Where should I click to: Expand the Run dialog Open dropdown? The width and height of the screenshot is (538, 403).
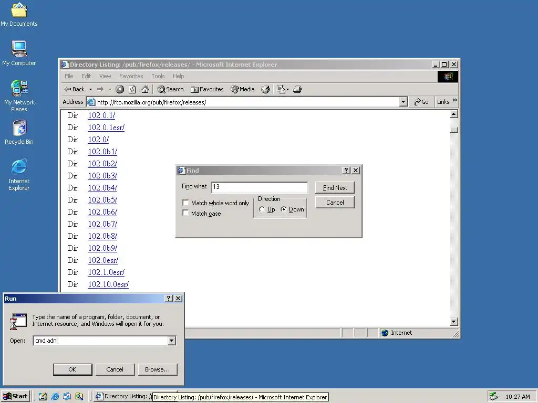(x=172, y=341)
